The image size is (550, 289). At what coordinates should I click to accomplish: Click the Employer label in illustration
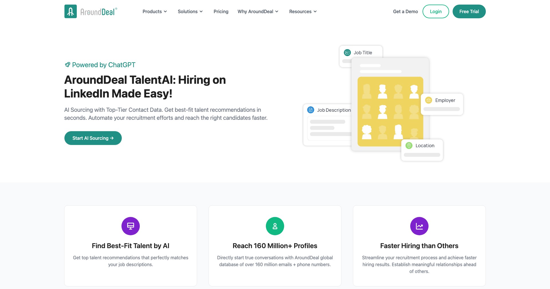pos(445,100)
